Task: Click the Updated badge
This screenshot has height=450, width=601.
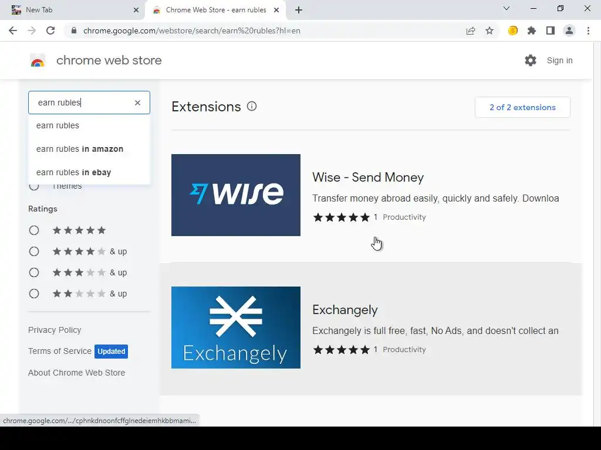Action: pyautogui.click(x=111, y=352)
